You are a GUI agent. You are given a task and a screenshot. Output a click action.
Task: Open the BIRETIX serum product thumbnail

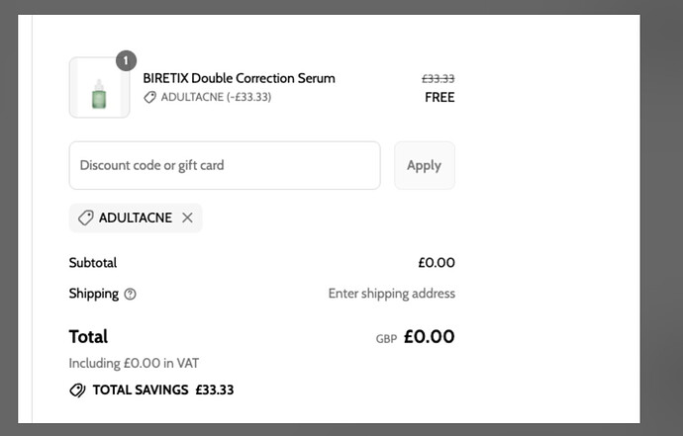click(x=99, y=88)
